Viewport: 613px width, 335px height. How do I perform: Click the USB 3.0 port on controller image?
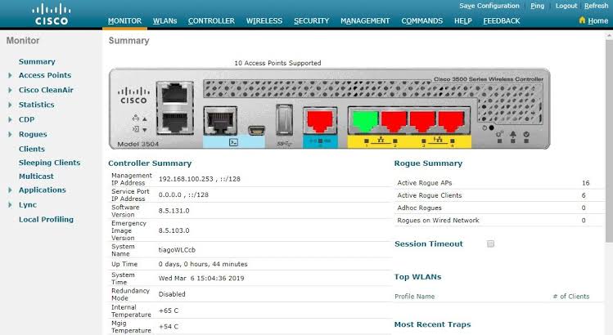(x=284, y=120)
